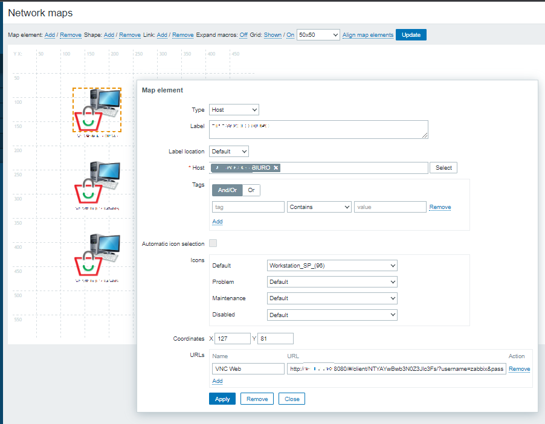
Task: Open the element Type dropdown
Action: point(233,109)
